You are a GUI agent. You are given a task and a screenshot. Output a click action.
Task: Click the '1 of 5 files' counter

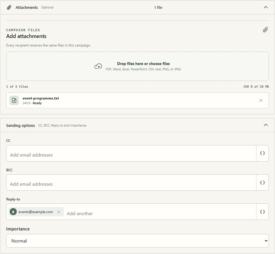(x=17, y=87)
